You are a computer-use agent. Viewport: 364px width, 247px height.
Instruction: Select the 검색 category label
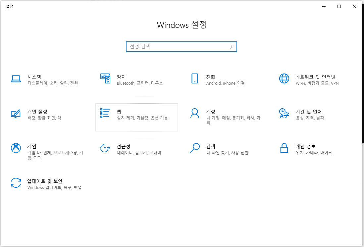[211, 146]
